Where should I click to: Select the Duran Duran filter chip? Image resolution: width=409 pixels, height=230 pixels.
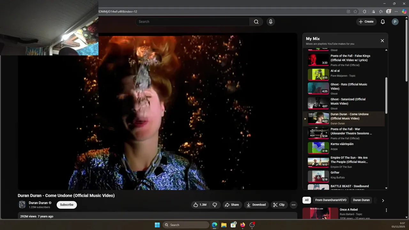click(x=361, y=200)
